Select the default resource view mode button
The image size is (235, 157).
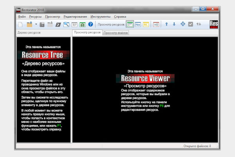(x=130, y=24)
